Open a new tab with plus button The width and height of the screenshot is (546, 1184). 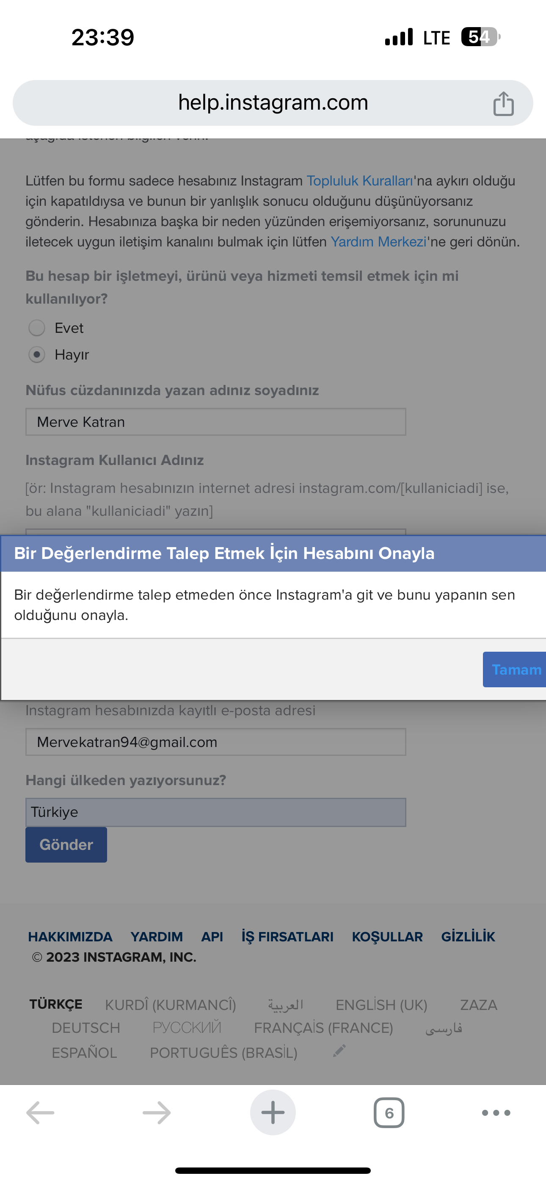click(x=273, y=1112)
